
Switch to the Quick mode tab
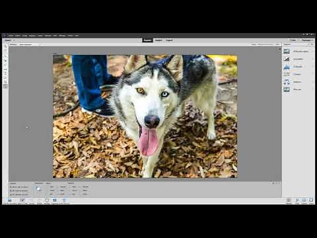(147, 40)
